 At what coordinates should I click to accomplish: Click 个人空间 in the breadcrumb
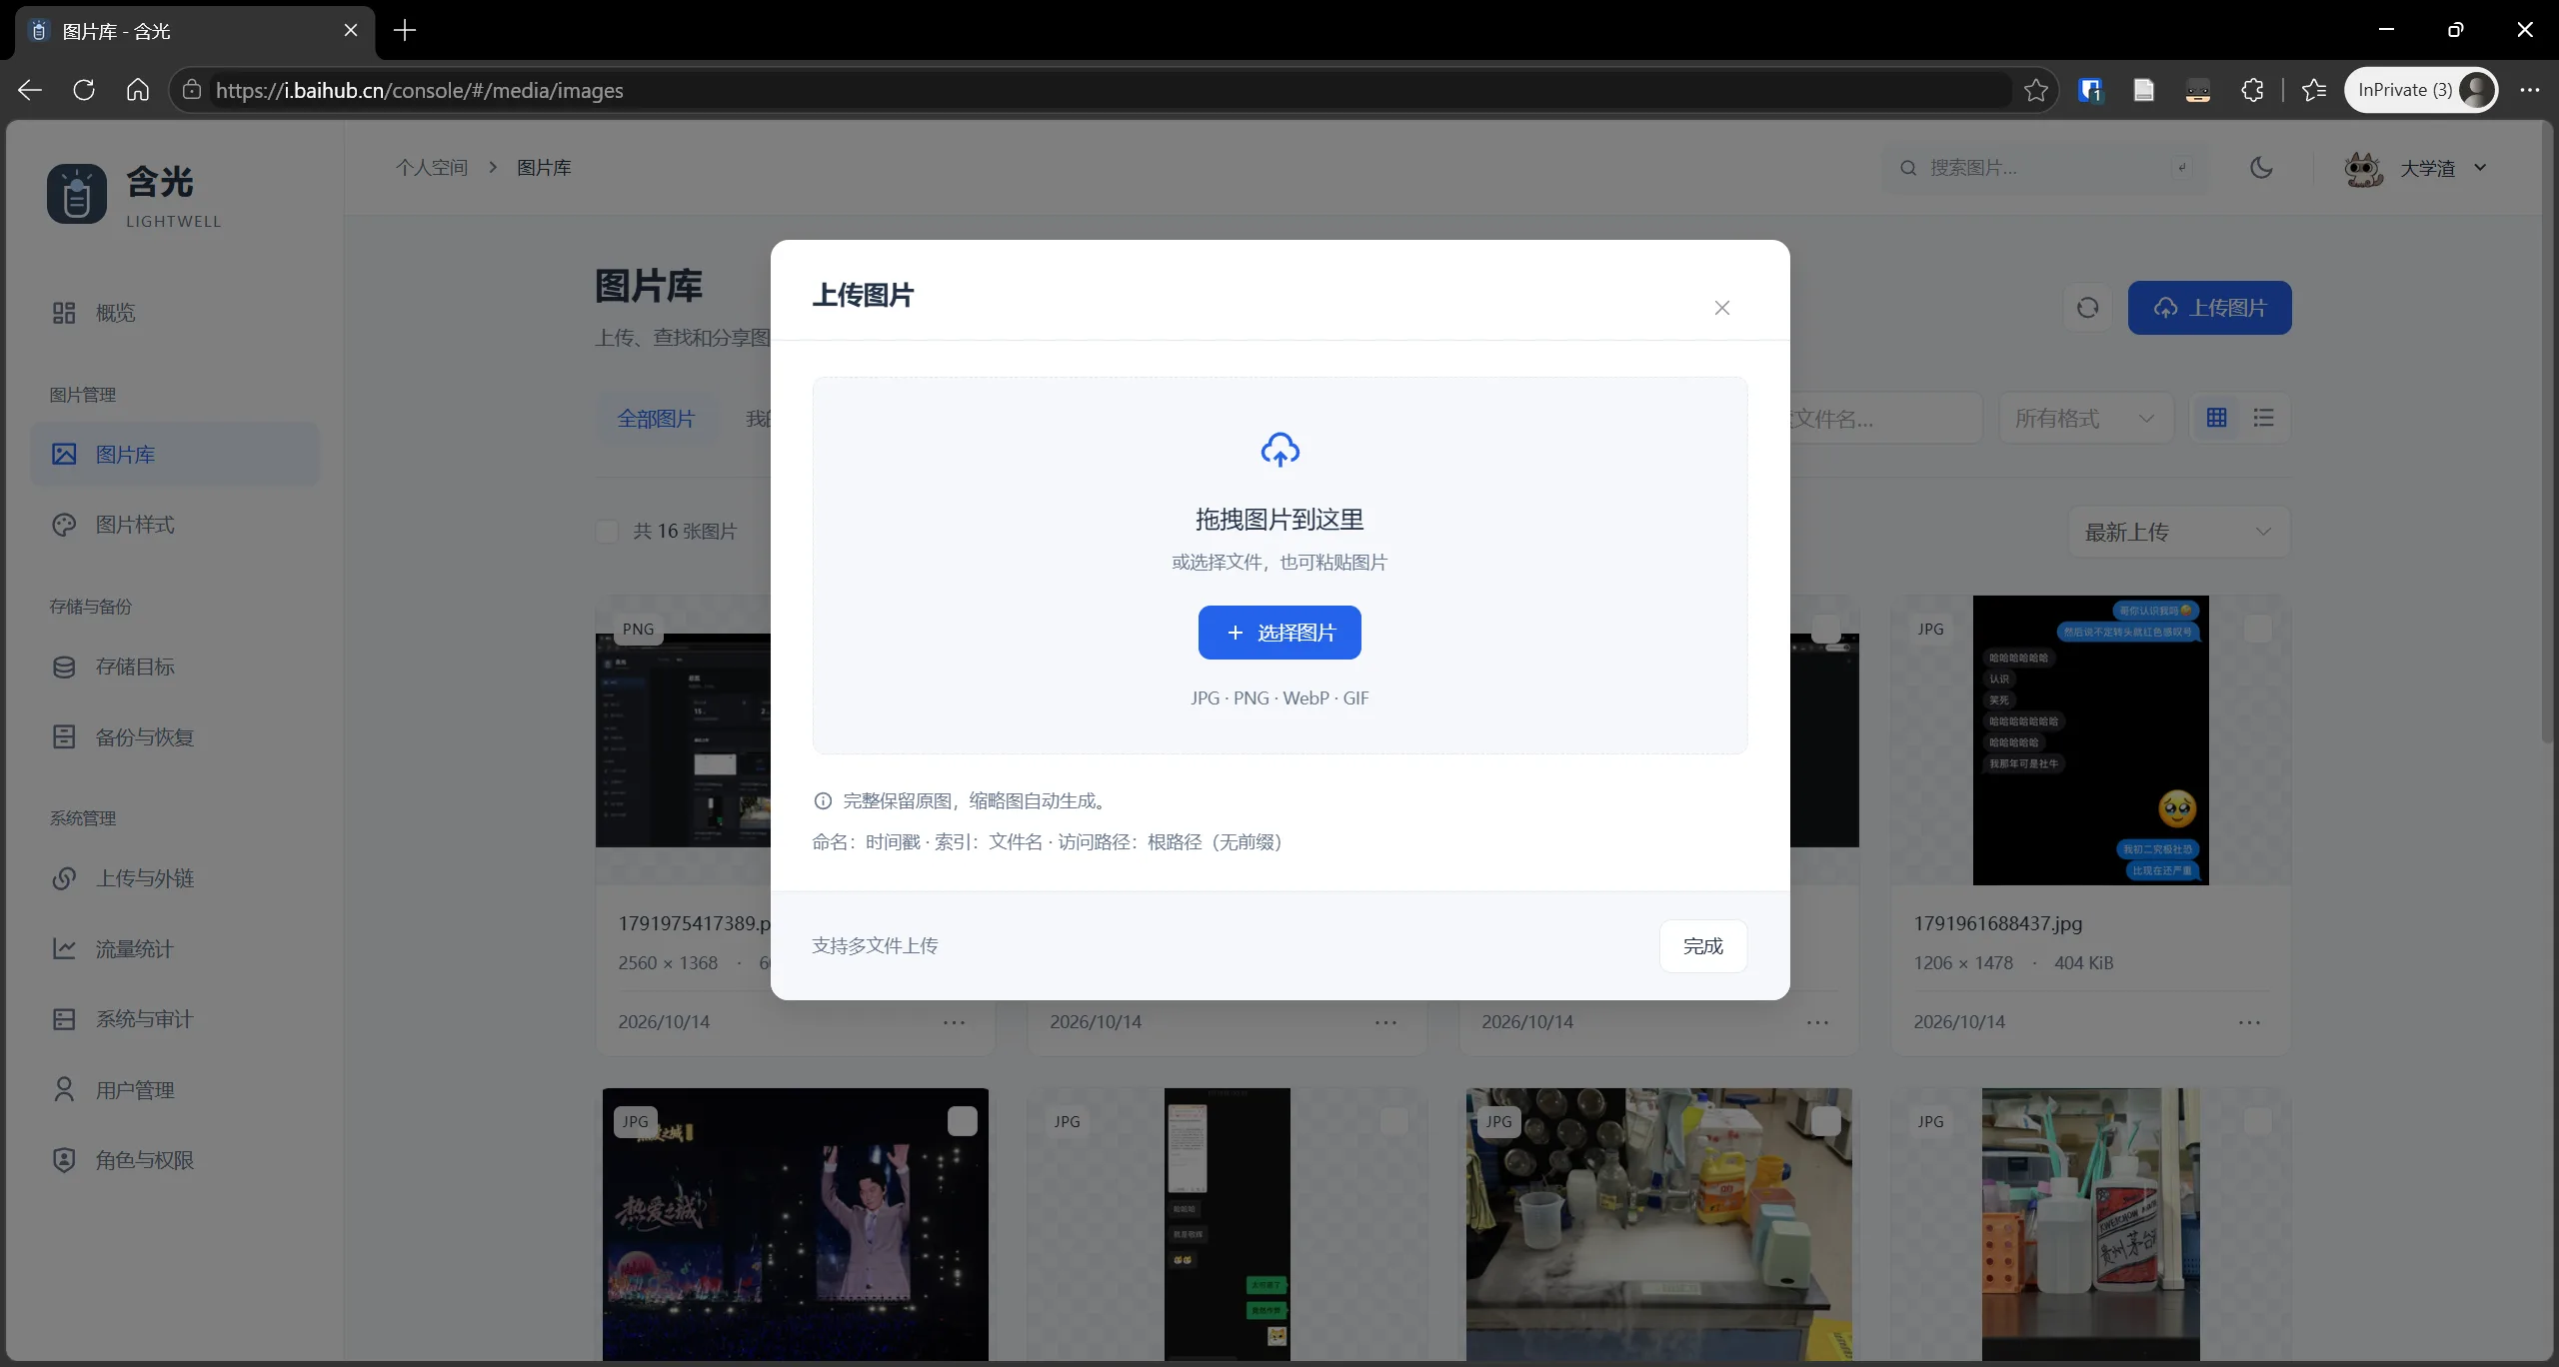(432, 168)
